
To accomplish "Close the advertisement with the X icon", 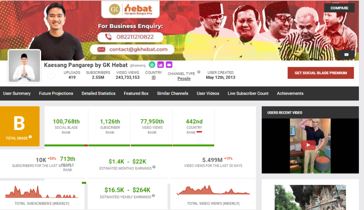I will [x=344, y=187].
